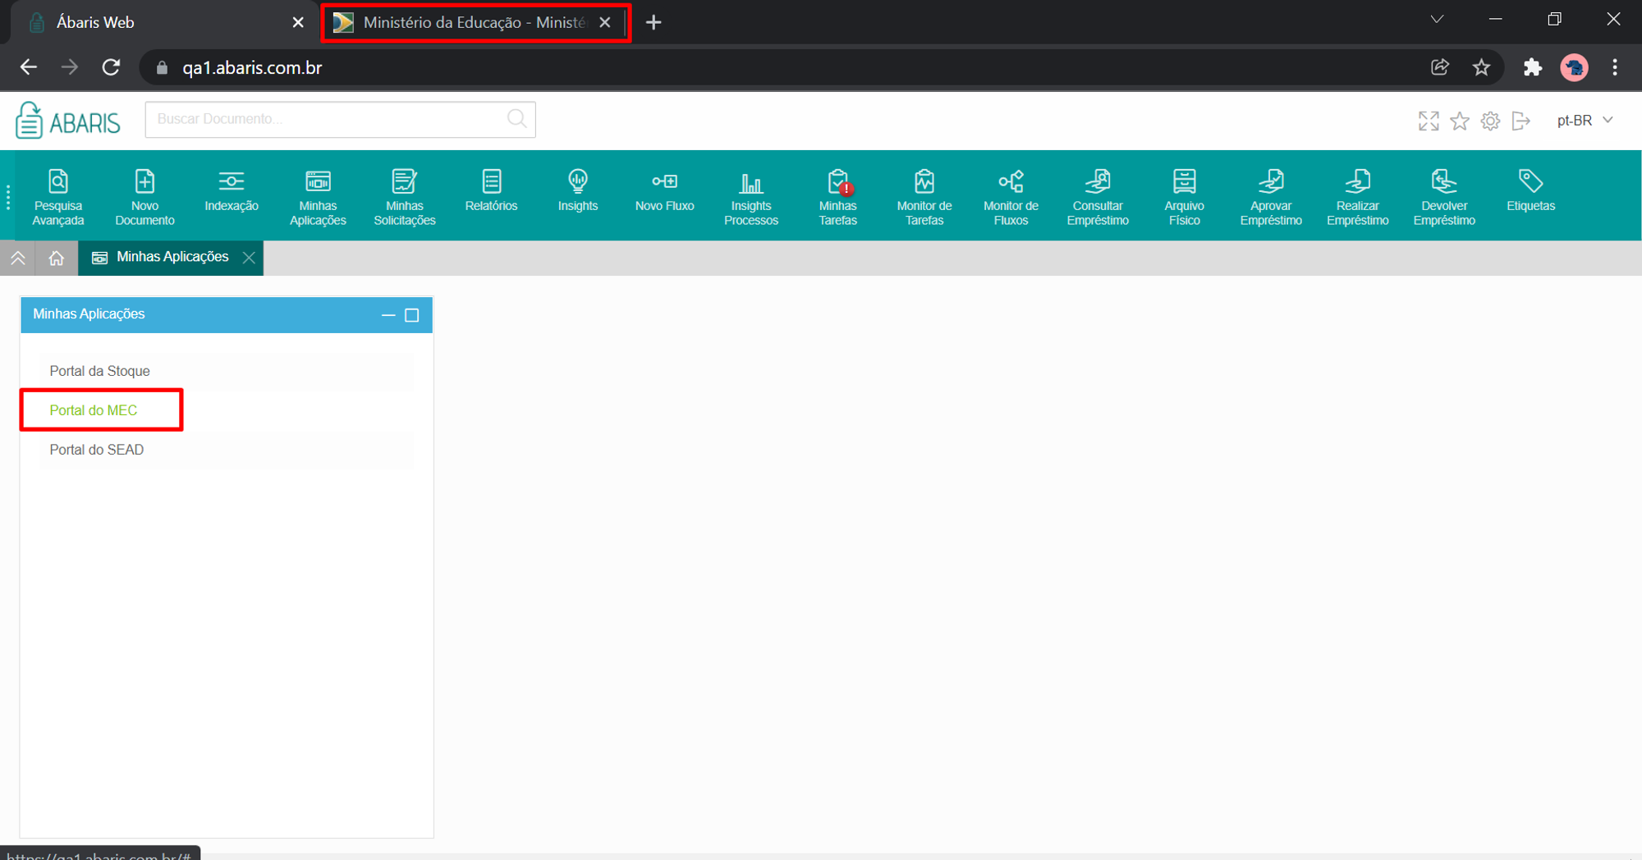The width and height of the screenshot is (1642, 860).
Task: Open the browser tab search dropdown
Action: pos(1437,20)
